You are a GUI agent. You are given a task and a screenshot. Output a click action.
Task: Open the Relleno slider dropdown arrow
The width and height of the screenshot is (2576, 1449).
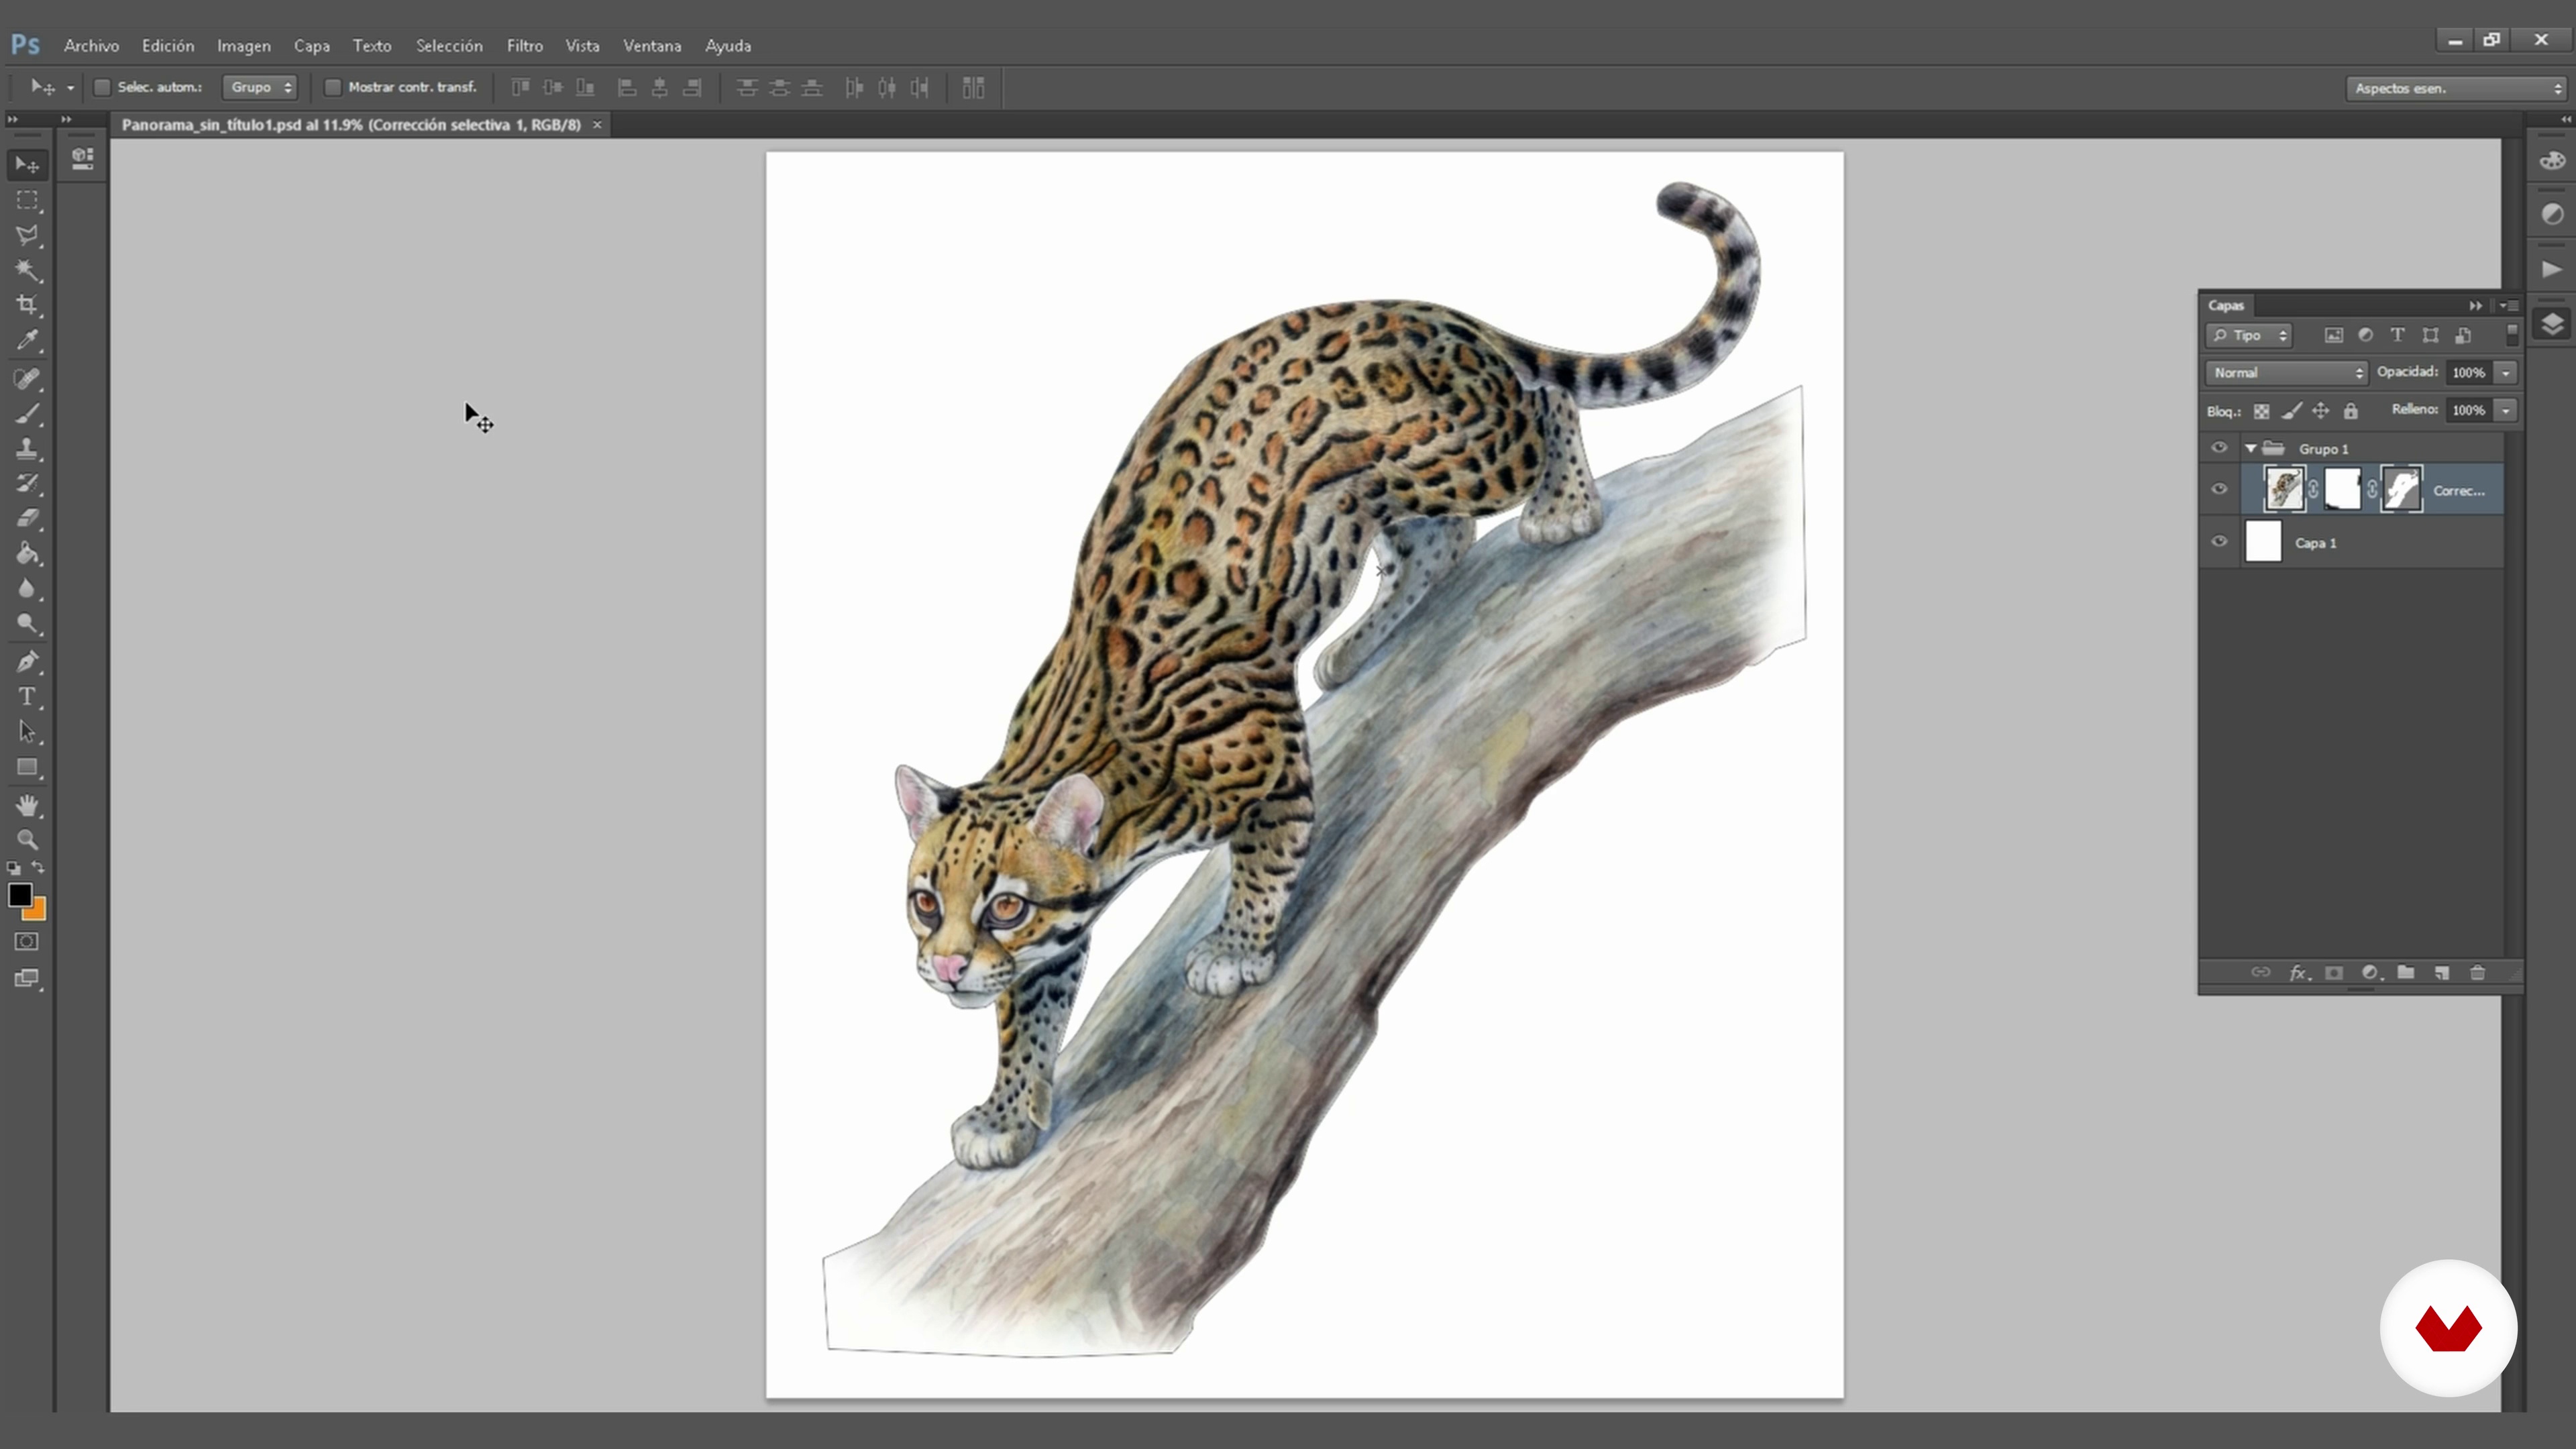point(2506,410)
